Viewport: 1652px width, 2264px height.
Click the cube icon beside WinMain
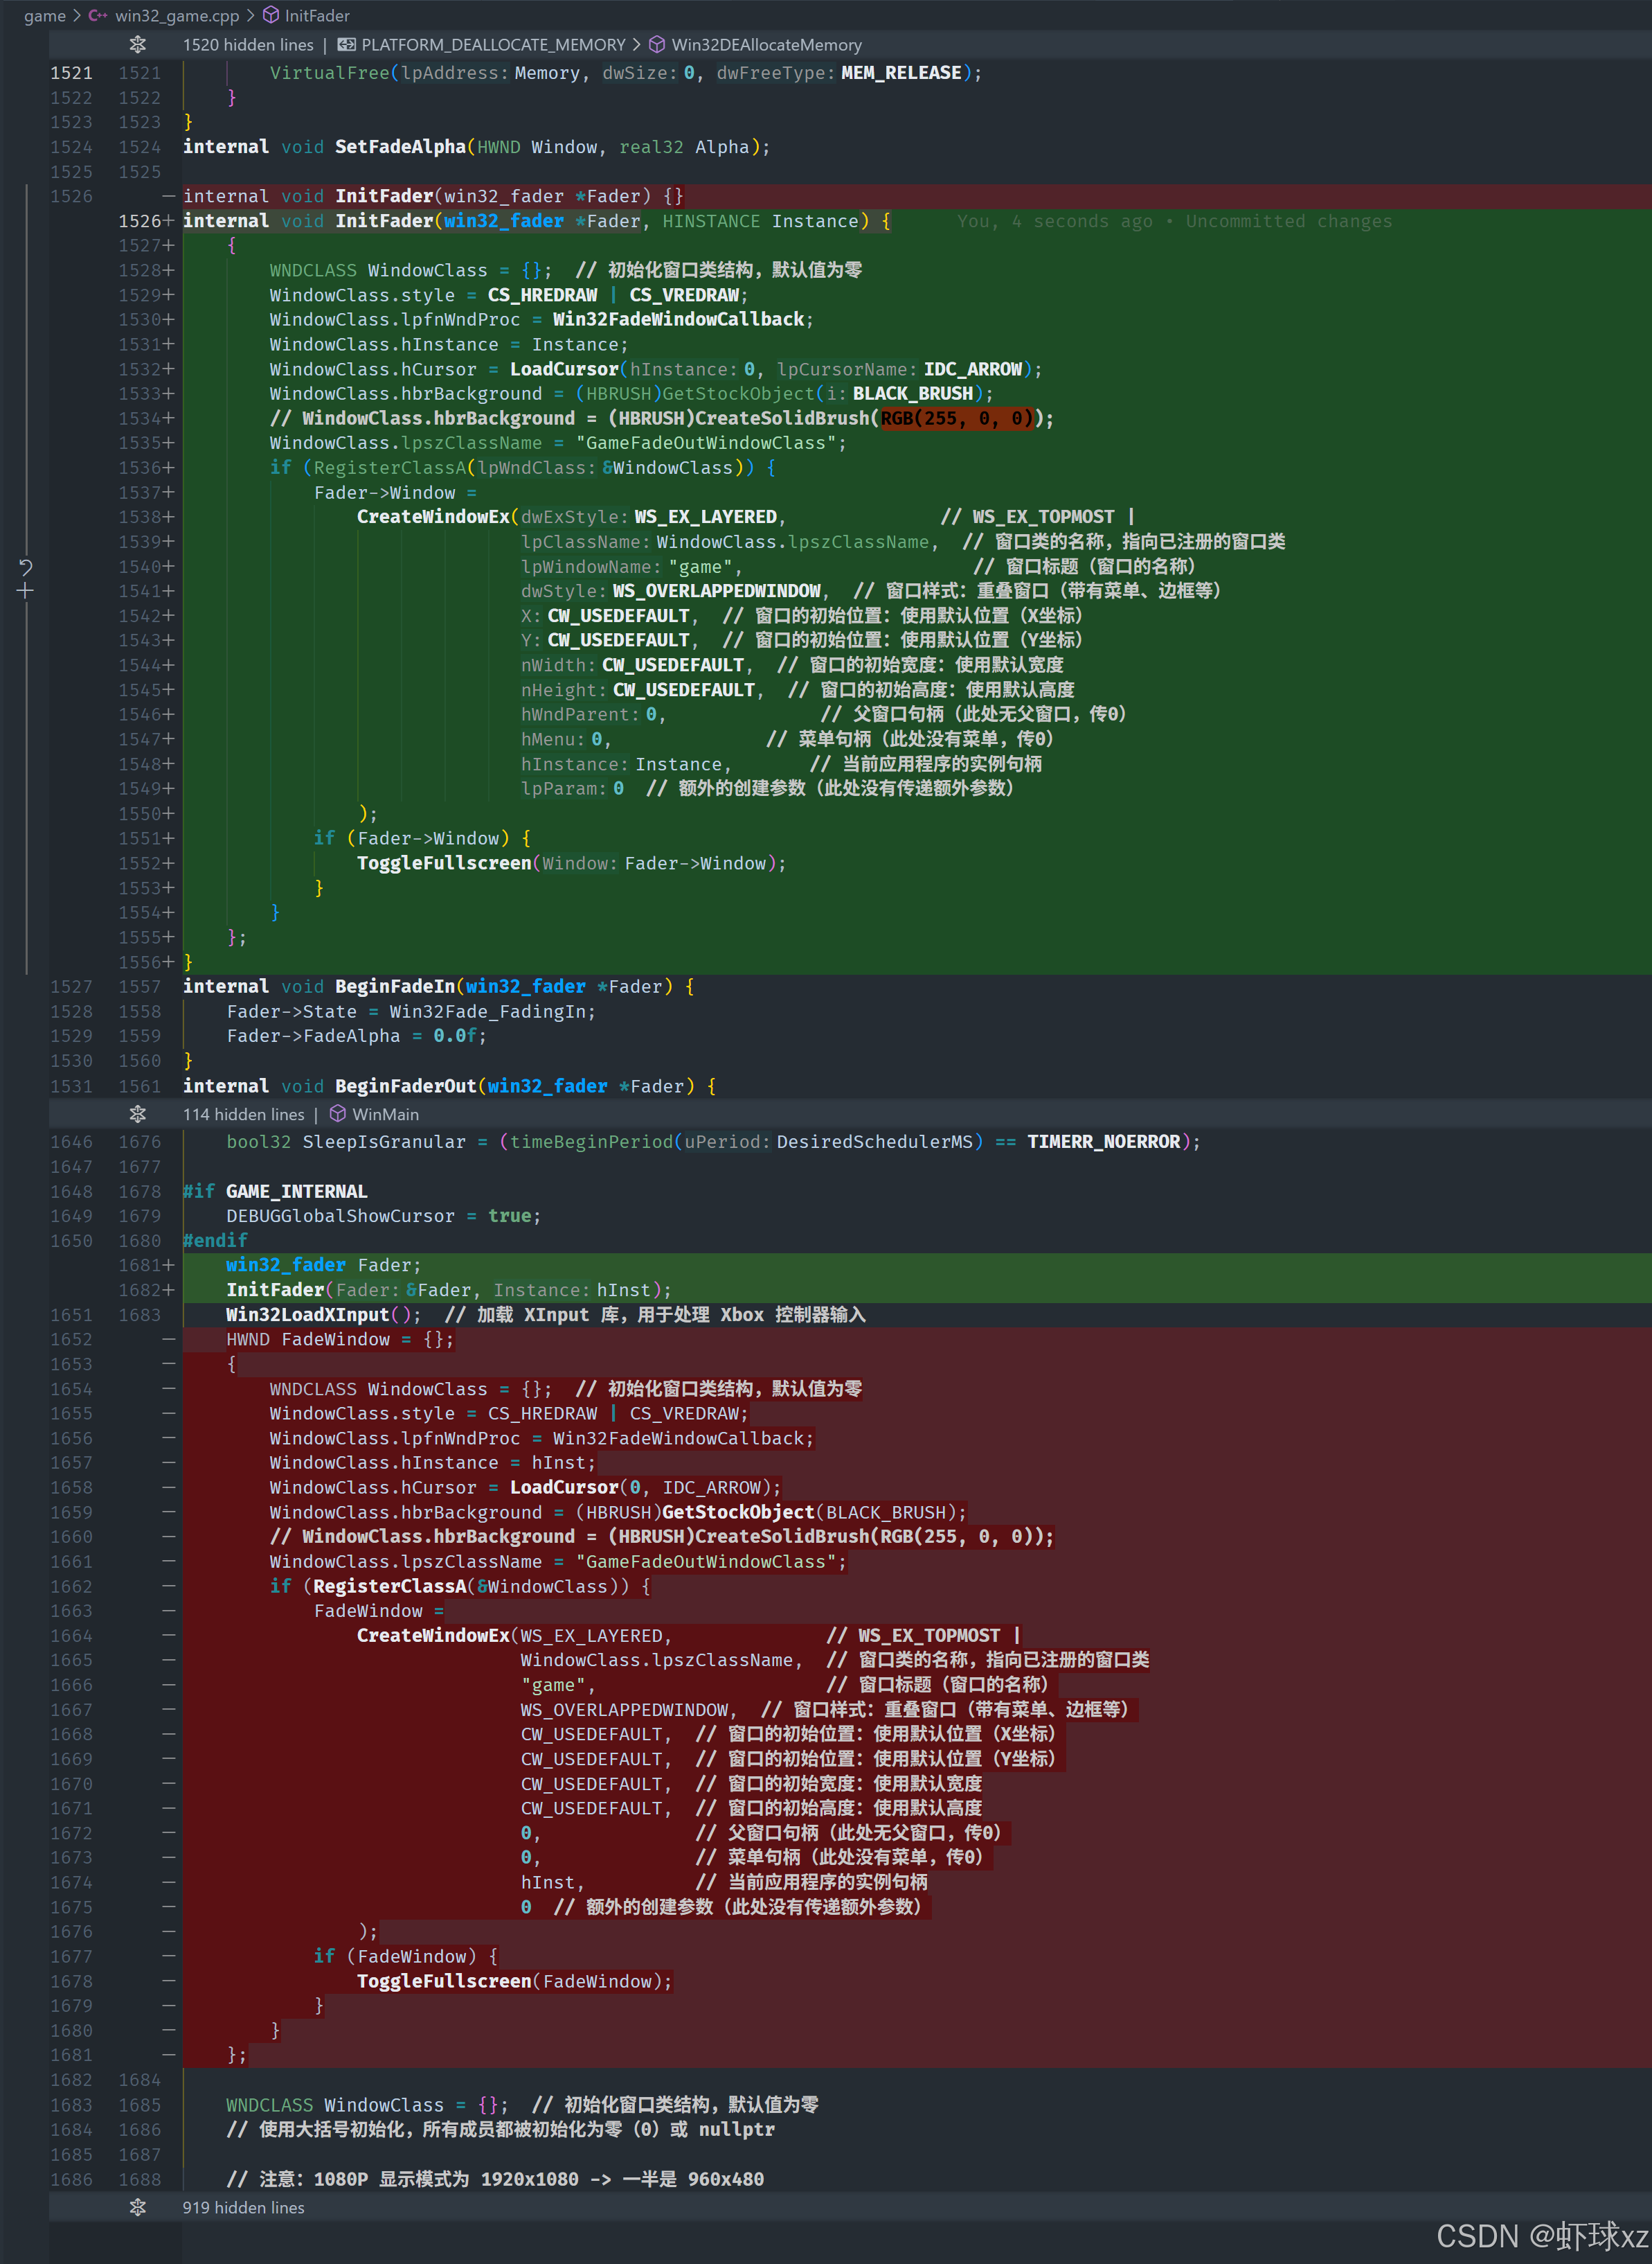(x=338, y=1113)
